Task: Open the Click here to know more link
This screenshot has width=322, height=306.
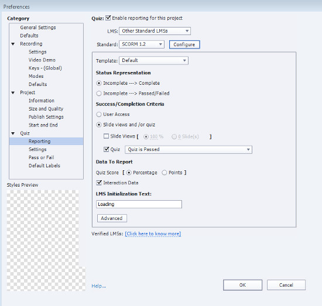Action: pyautogui.click(x=153, y=234)
